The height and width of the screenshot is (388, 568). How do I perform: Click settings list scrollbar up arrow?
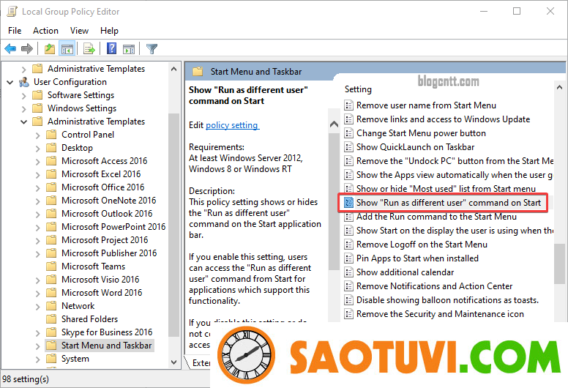click(560, 87)
